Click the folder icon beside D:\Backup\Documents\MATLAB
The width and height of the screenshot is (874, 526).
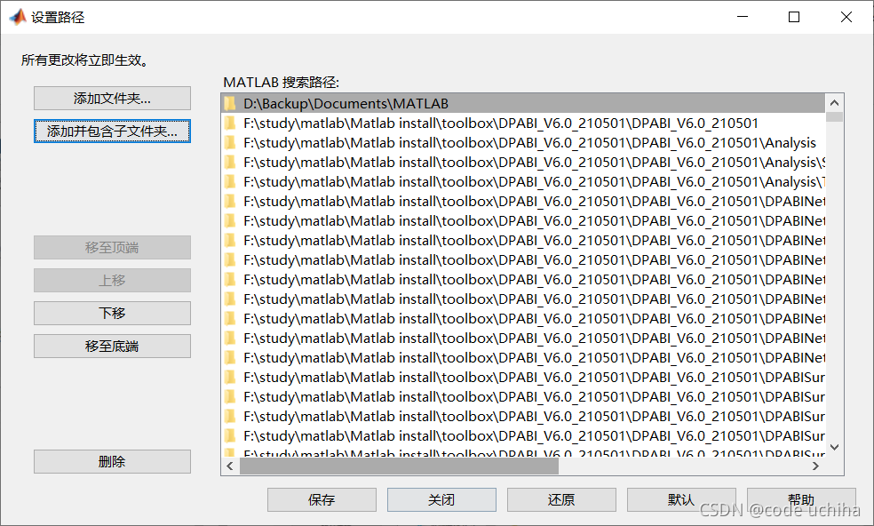pos(230,103)
